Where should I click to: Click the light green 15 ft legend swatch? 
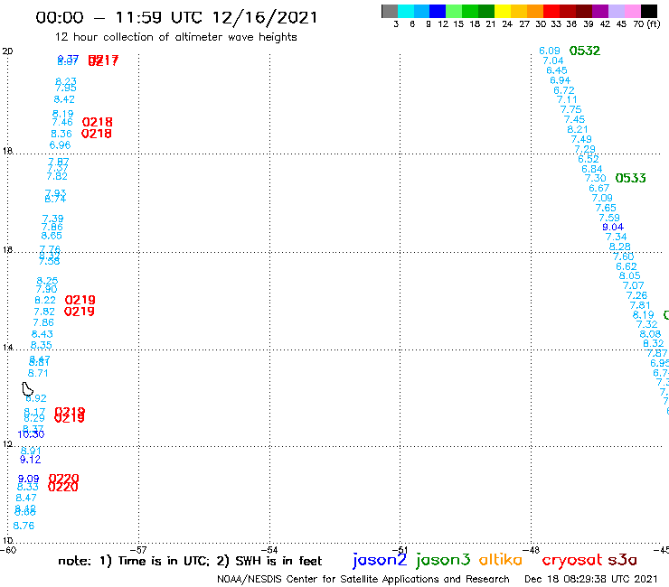point(454,11)
